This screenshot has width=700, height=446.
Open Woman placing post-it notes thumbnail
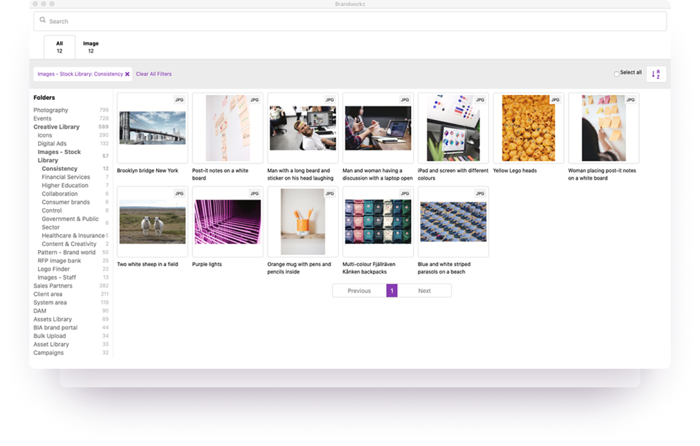coord(604,128)
